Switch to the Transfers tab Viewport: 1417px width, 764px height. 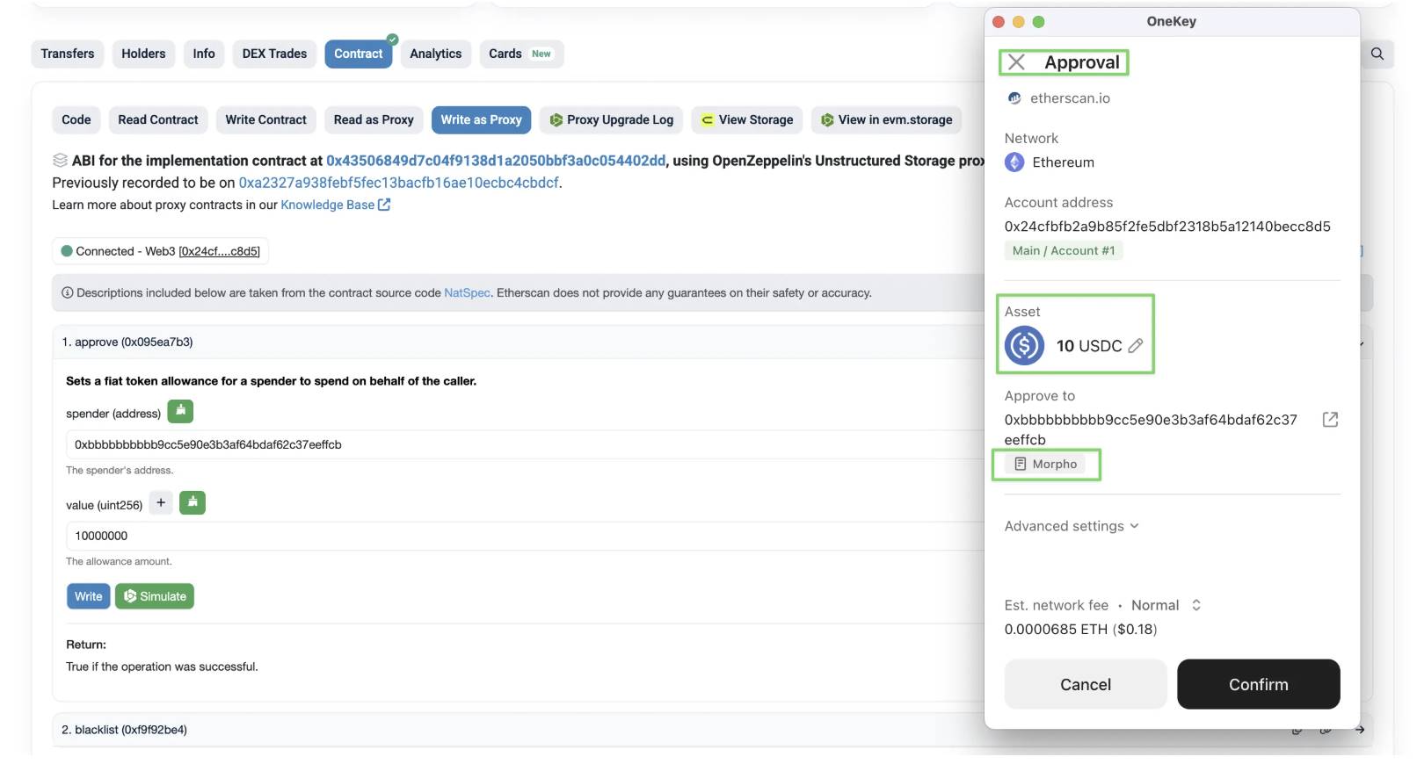(68, 54)
